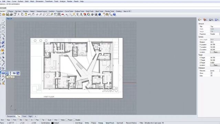Select the Rectangle tool in left sidebar
The height and width of the screenshot is (124, 220).
[x=3, y=31]
